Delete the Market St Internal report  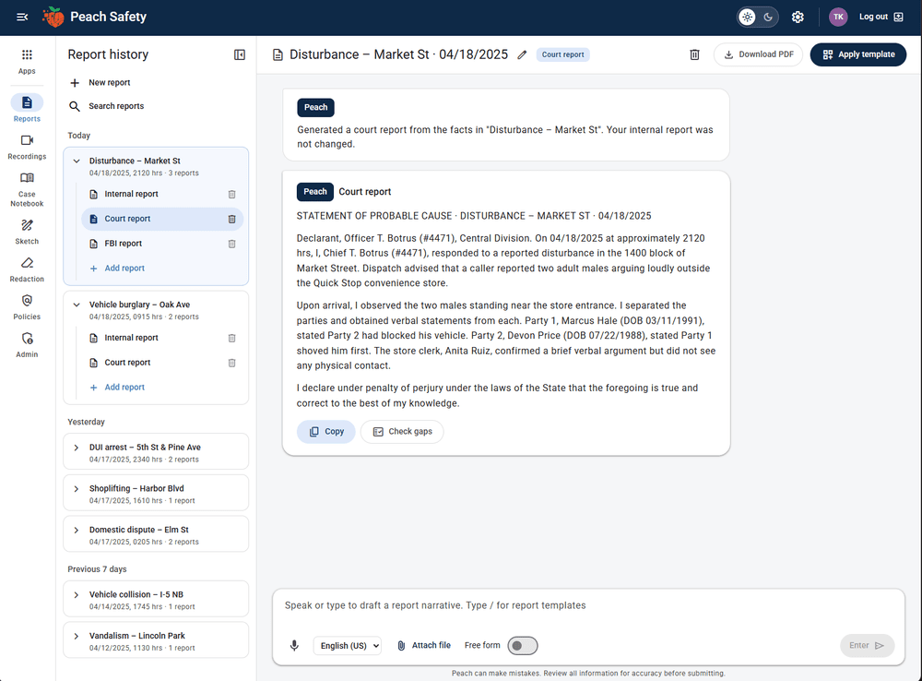(x=231, y=194)
